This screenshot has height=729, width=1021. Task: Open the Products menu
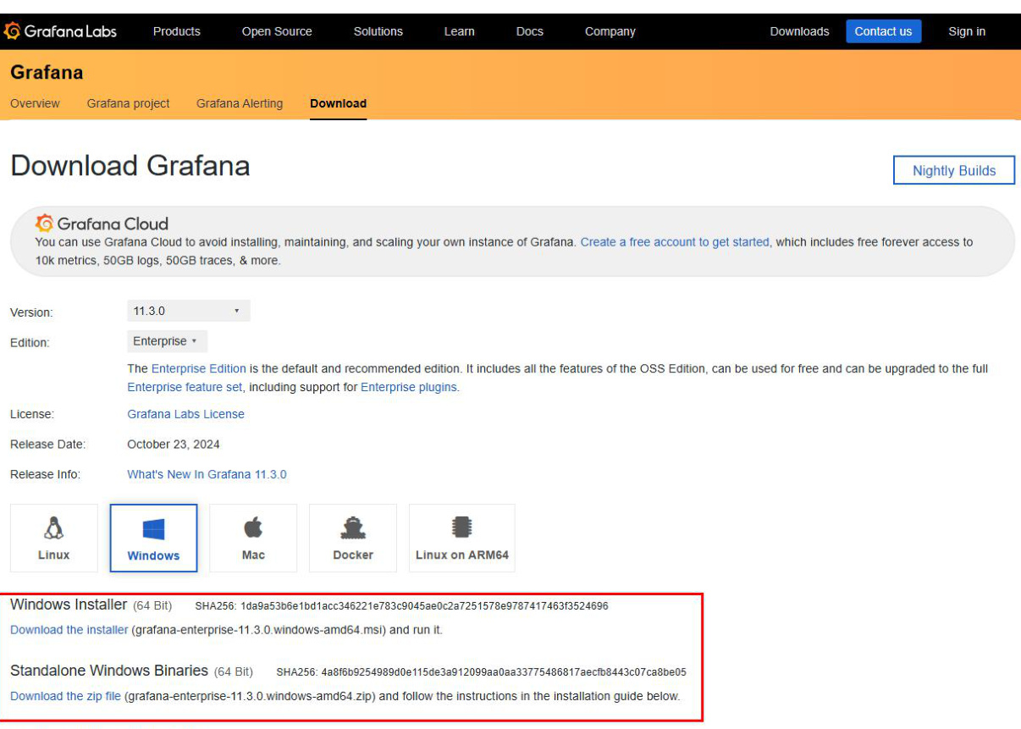tap(177, 31)
